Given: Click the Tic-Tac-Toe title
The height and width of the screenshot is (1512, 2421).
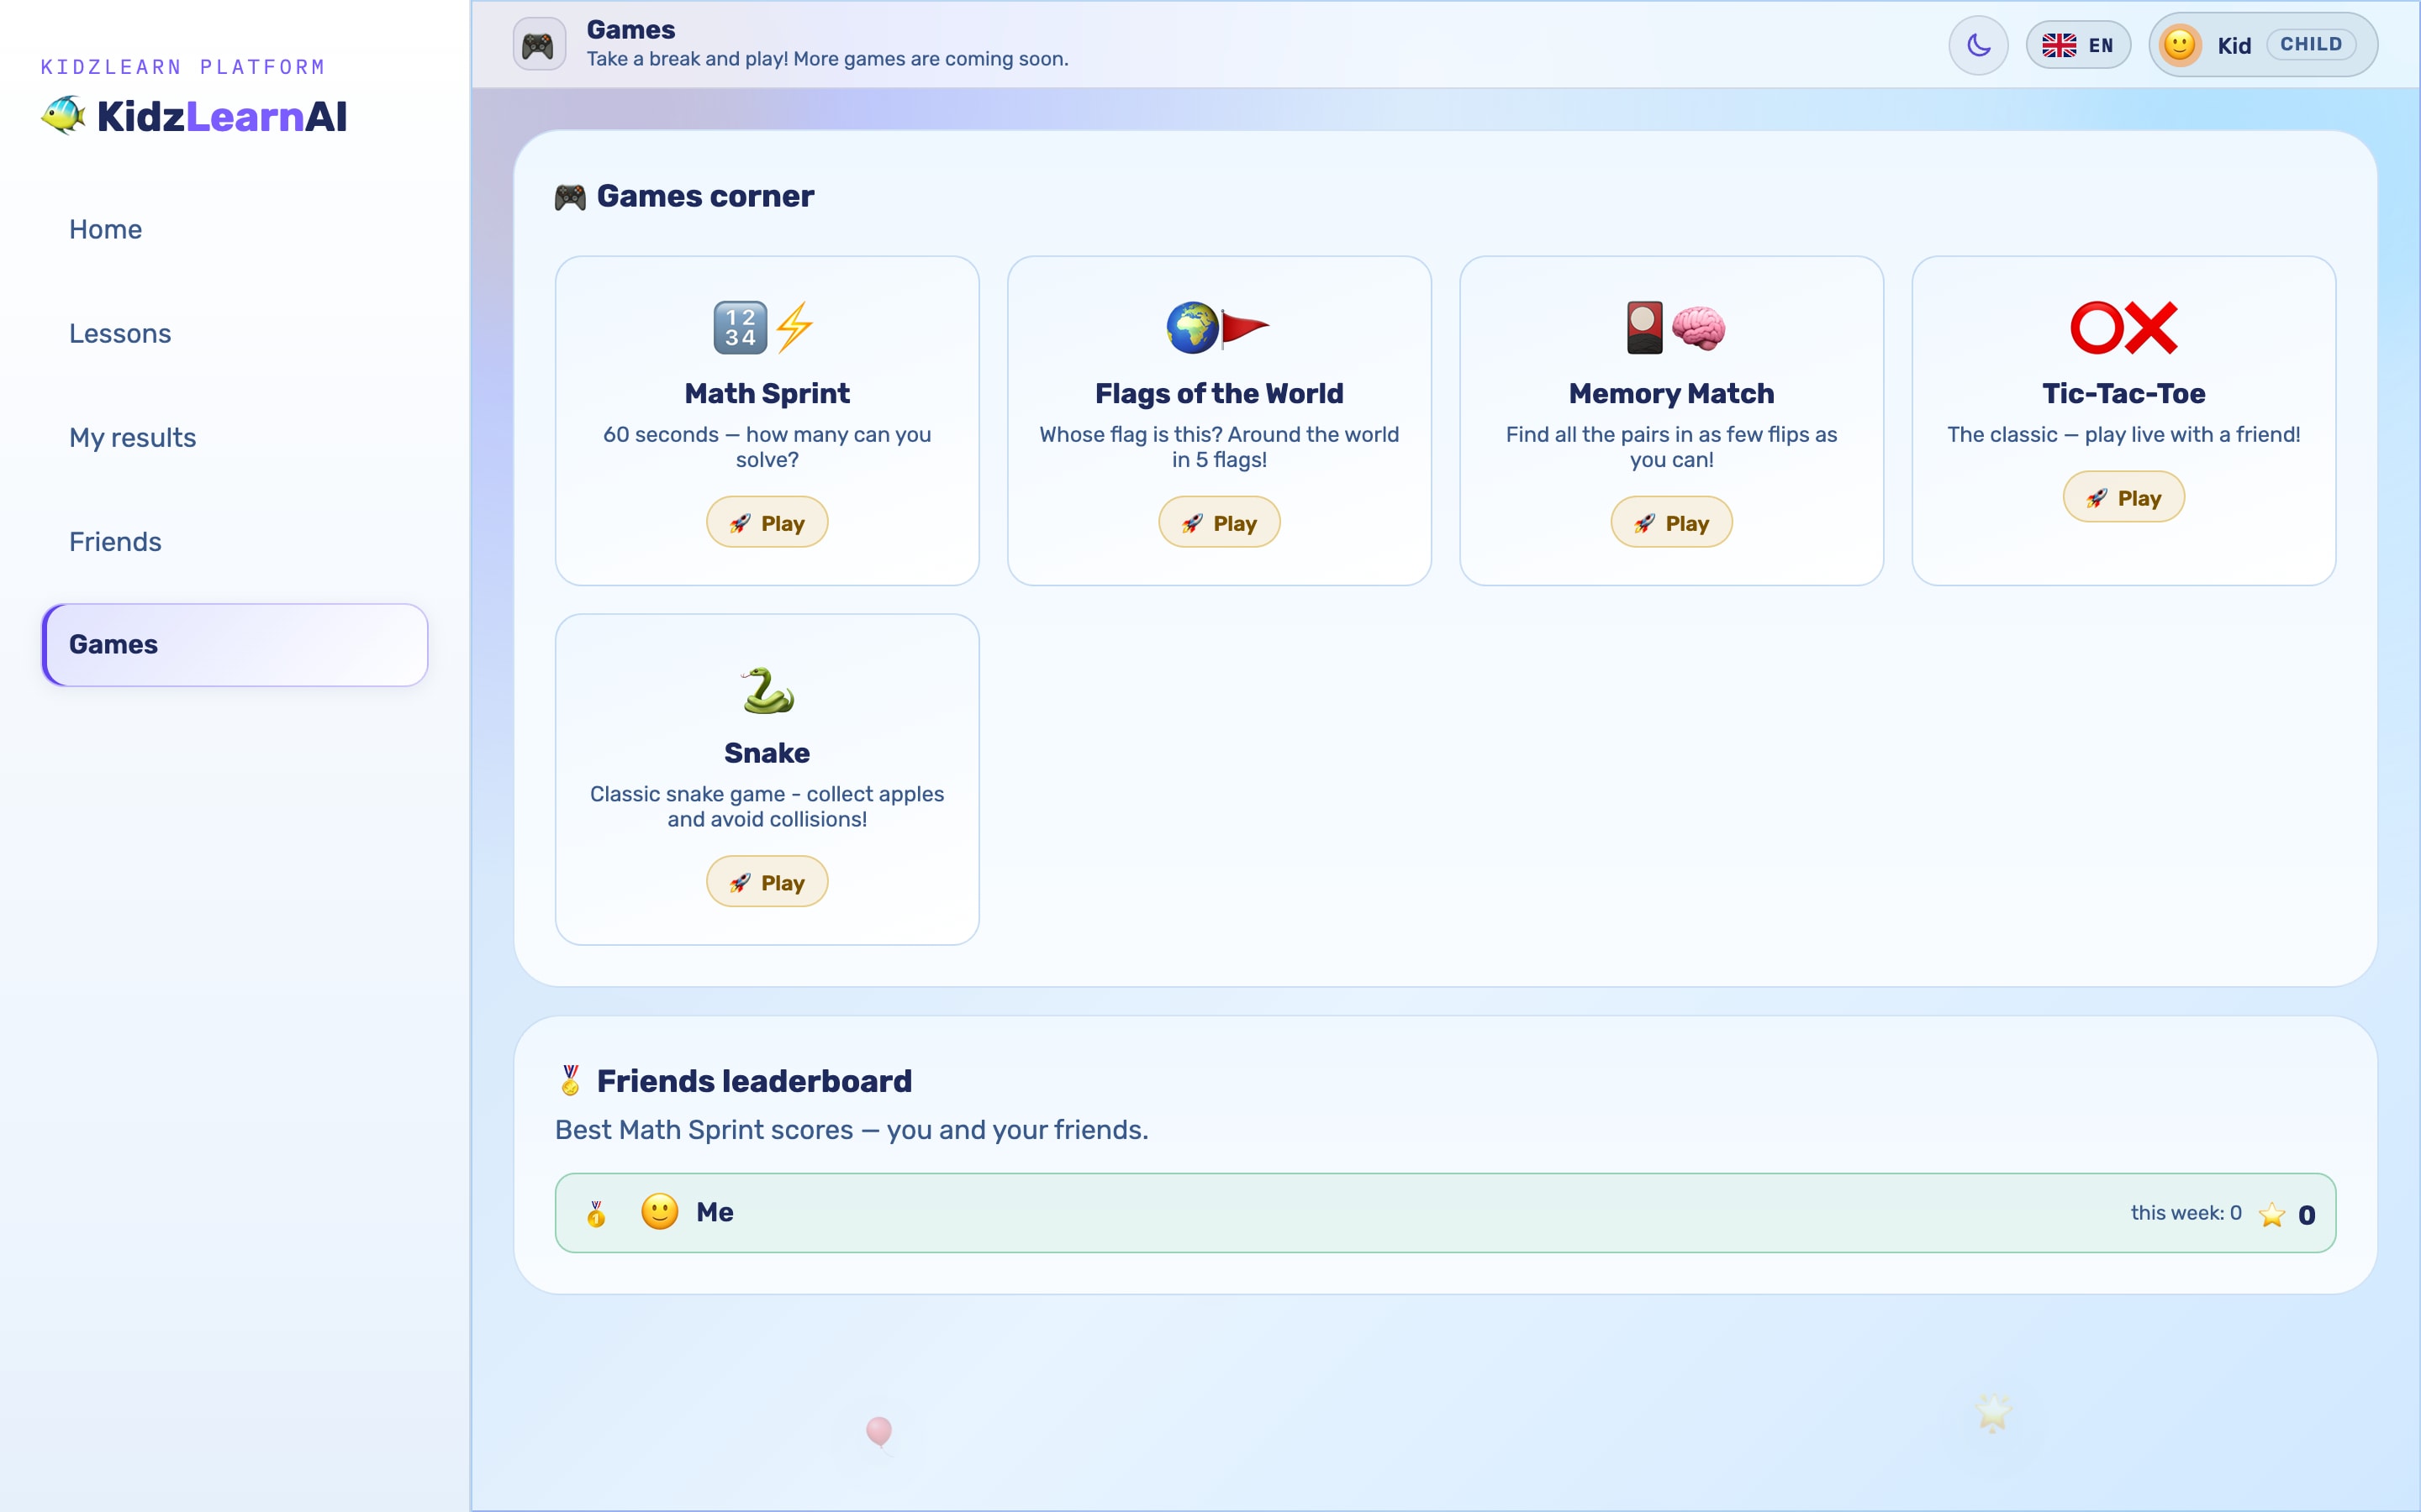Looking at the screenshot, I should (2124, 393).
